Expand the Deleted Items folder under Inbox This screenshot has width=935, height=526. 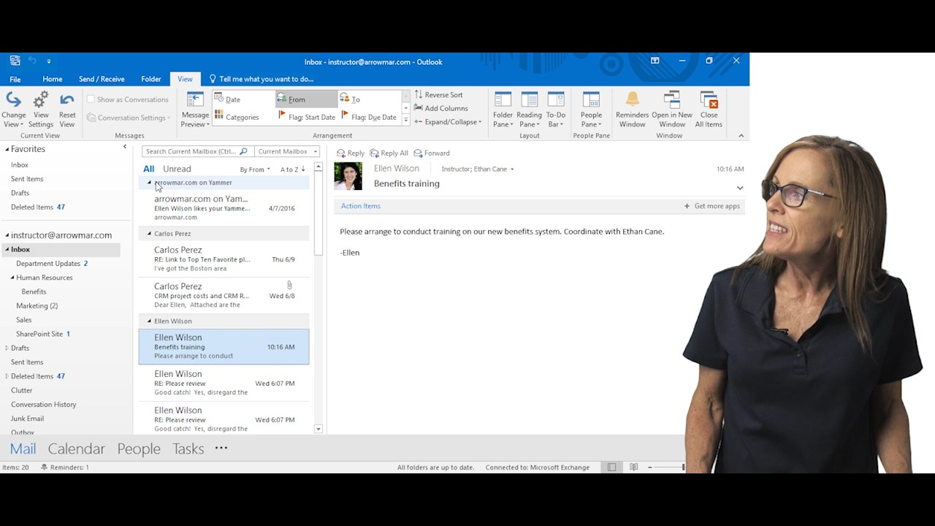[7, 376]
